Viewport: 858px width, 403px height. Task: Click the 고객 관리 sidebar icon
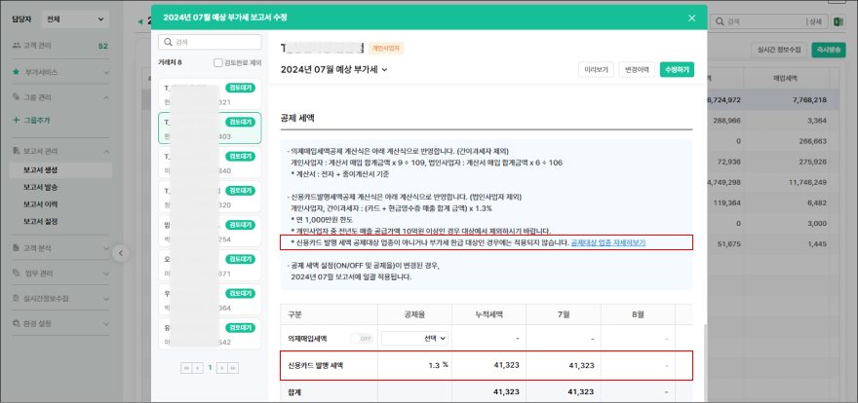17,46
